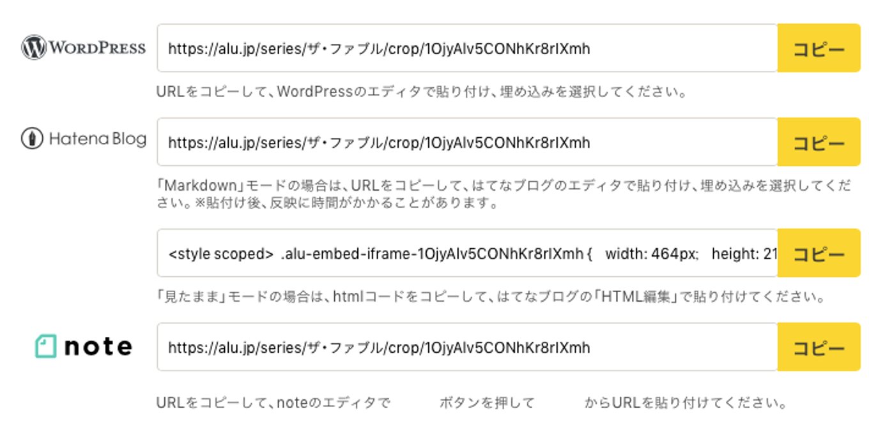Click the note editor instruction text
The height and width of the screenshot is (421, 869).
click(x=471, y=403)
